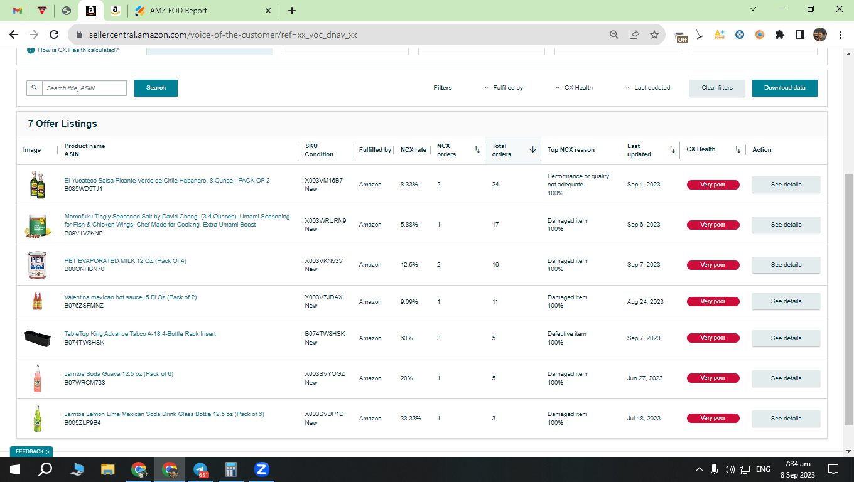Open Calculator from the taskbar
The height and width of the screenshot is (482, 854).
click(x=231, y=469)
